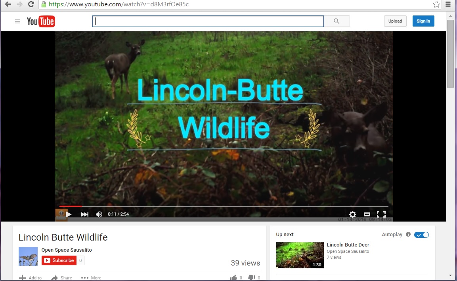Click the YouTube search magnifier icon

tap(337, 21)
